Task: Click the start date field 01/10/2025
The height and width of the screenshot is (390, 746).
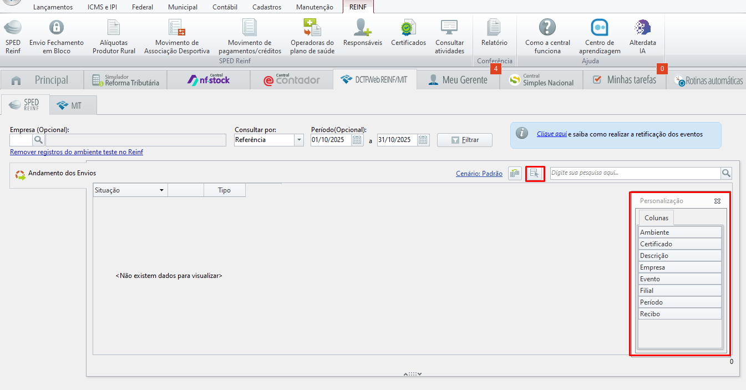Action: click(x=331, y=140)
